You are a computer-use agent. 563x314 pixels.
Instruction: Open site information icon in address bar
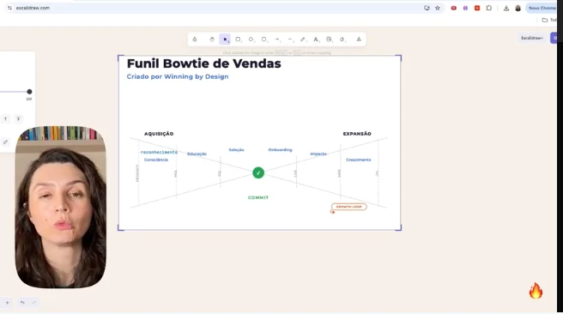(x=9, y=8)
